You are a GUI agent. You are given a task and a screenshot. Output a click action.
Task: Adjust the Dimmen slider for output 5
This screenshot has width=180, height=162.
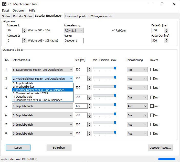coord(115,105)
